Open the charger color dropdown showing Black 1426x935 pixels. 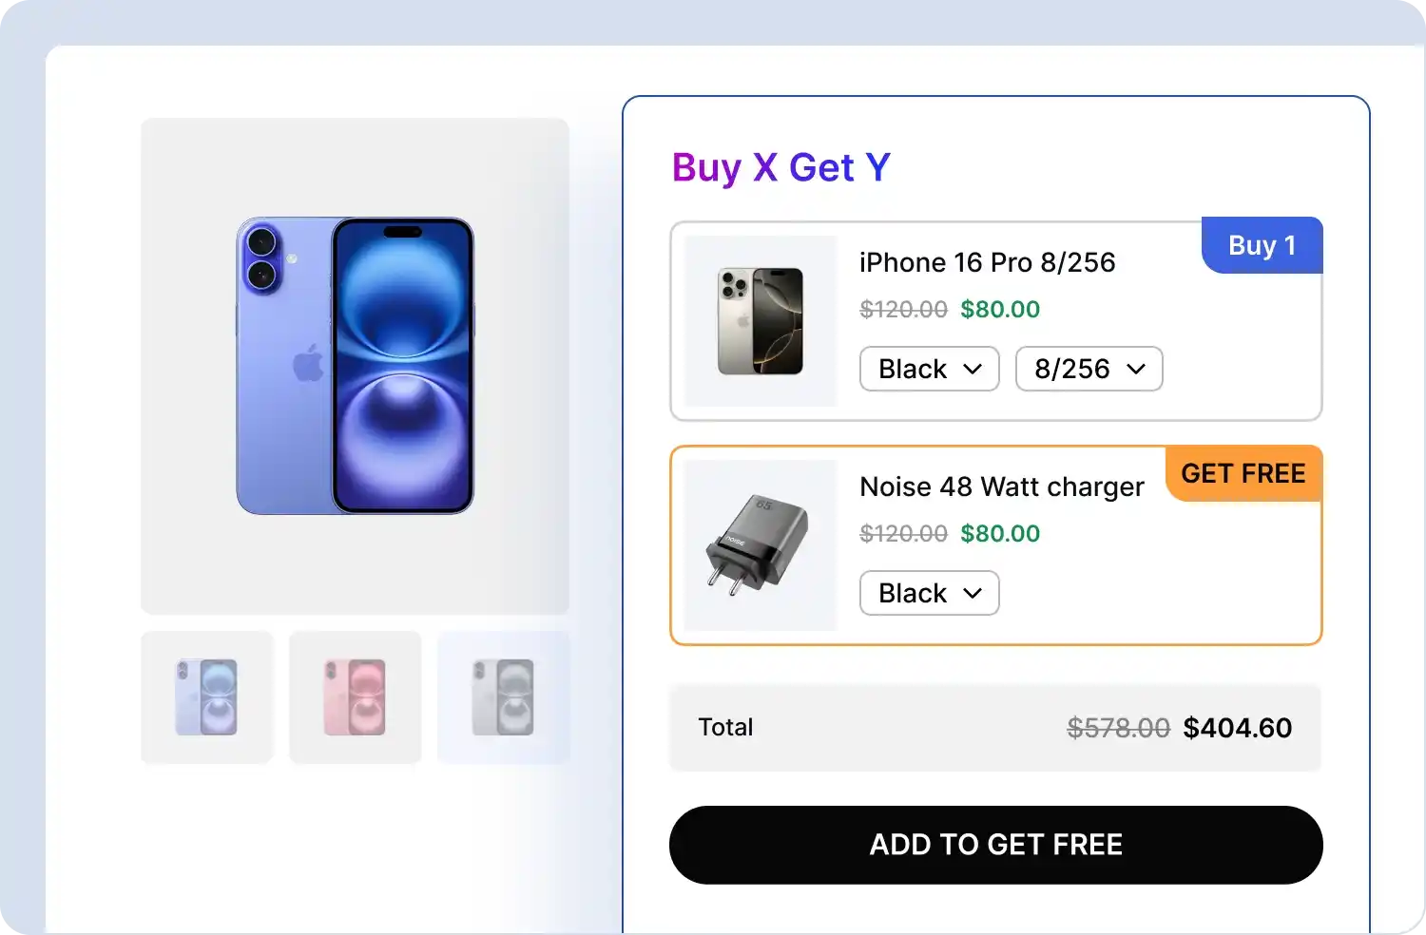[928, 593]
